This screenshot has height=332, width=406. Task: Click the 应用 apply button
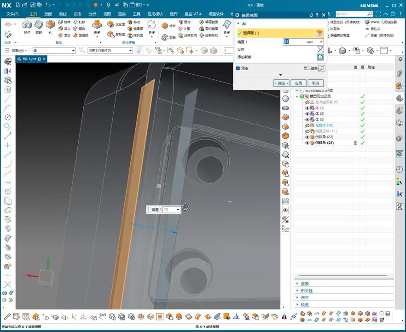(x=298, y=83)
